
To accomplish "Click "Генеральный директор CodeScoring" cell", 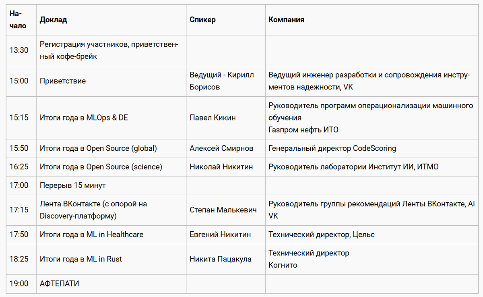I will click(332, 148).
